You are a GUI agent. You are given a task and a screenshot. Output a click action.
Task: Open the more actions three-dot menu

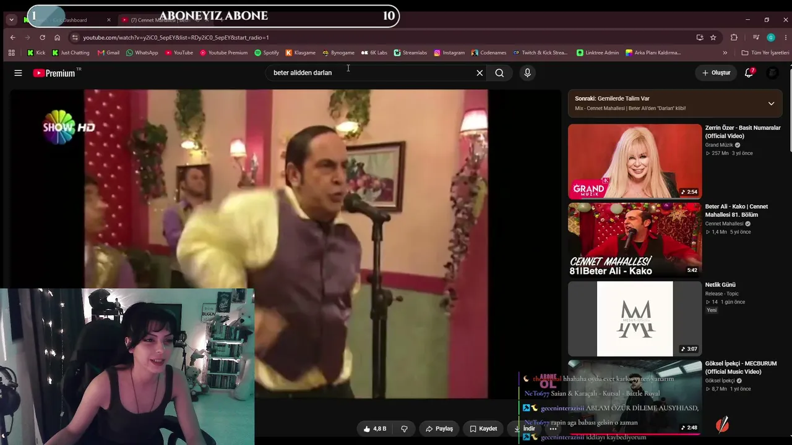coord(553,428)
